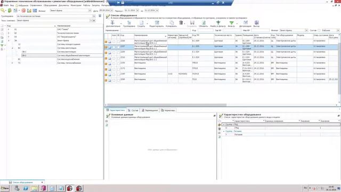Click the pin icon of Основные данные panel

pos(214,116)
